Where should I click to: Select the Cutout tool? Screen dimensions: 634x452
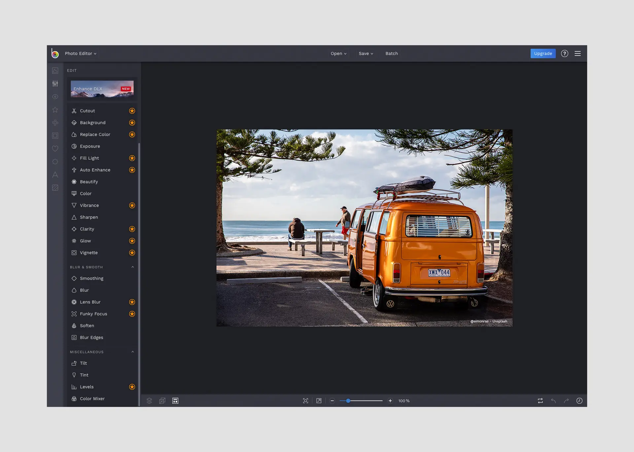click(102, 111)
